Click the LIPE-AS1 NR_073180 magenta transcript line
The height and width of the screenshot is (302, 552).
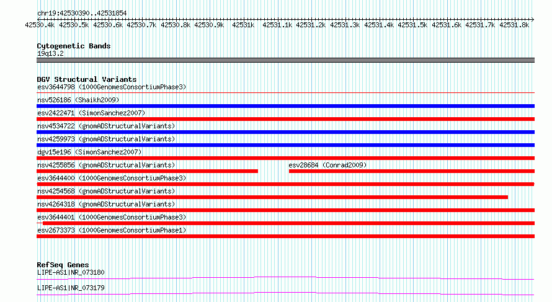point(285,278)
